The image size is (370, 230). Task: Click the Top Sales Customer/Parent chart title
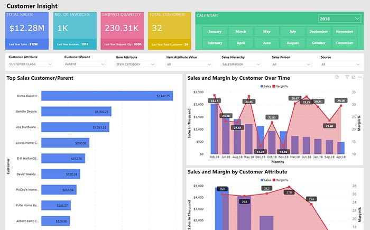[x=40, y=78]
